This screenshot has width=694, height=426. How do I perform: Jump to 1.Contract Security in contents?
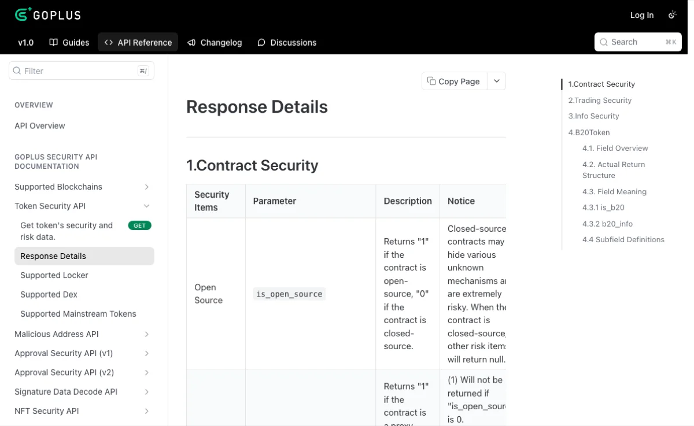[x=601, y=84]
